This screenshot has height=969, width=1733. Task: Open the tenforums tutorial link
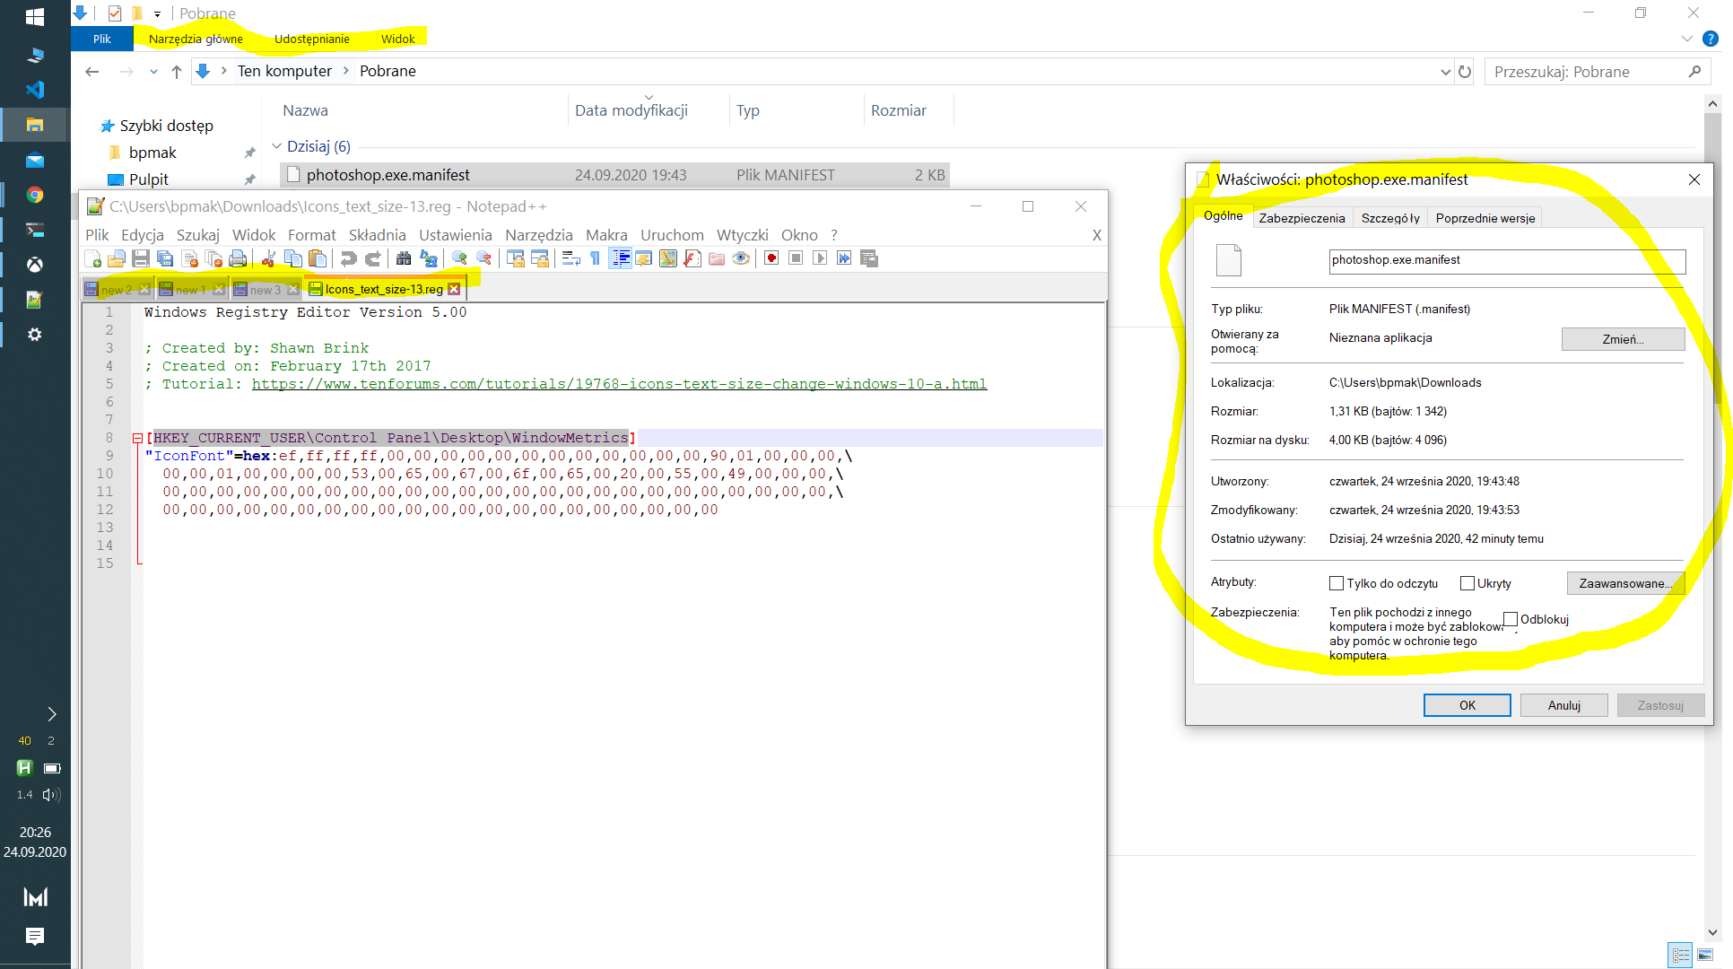[619, 384]
